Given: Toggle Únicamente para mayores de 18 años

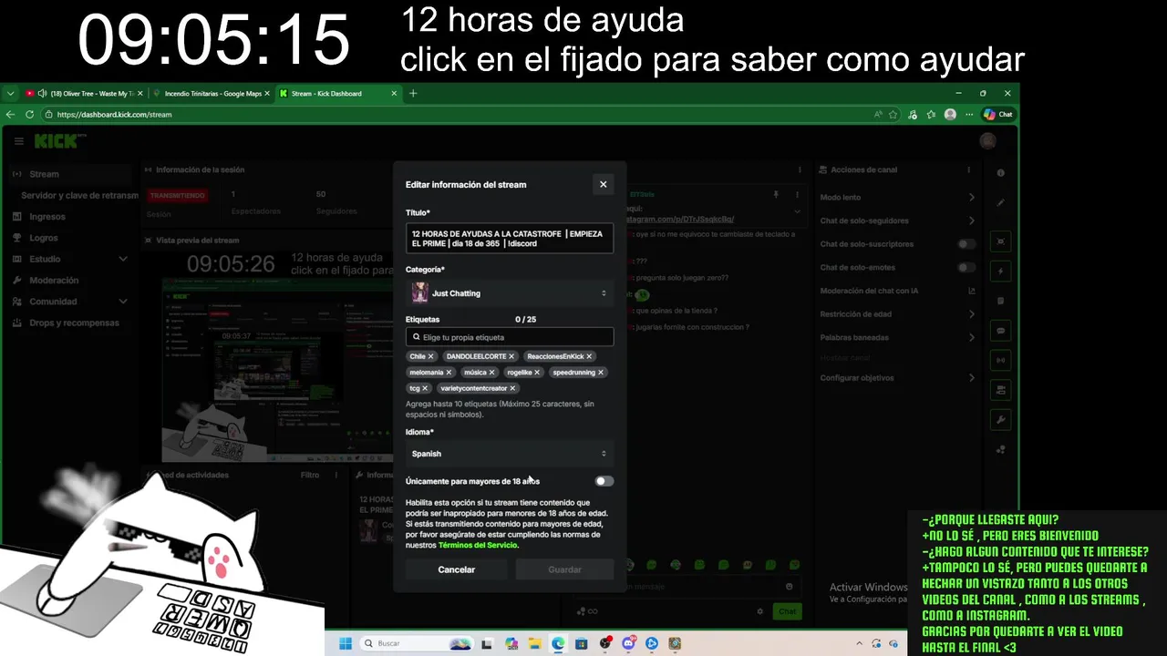Looking at the screenshot, I should coord(604,481).
